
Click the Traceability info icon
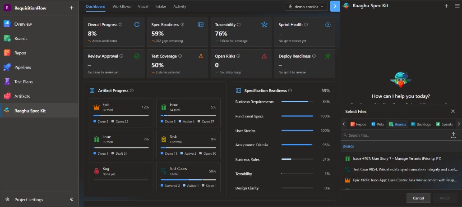(x=239, y=25)
